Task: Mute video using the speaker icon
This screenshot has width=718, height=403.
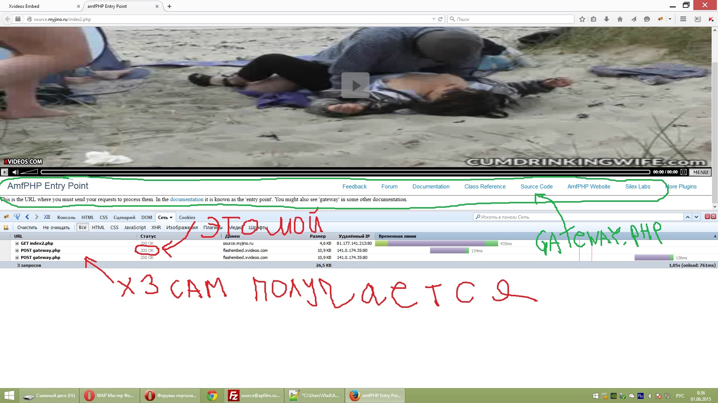Action: tap(15, 172)
